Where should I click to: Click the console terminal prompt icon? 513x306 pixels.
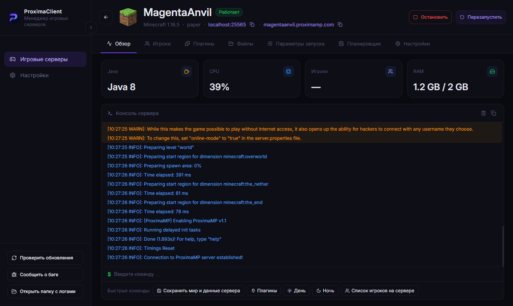coord(110,113)
